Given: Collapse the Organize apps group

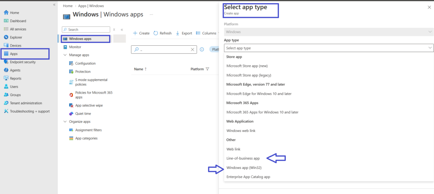Looking at the screenshot, I should [65, 122].
